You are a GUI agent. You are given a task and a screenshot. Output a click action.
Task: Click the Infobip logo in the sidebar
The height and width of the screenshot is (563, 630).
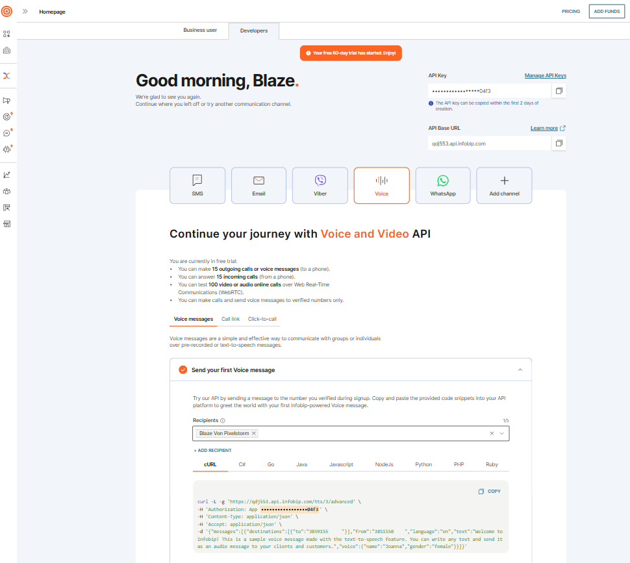point(7,11)
